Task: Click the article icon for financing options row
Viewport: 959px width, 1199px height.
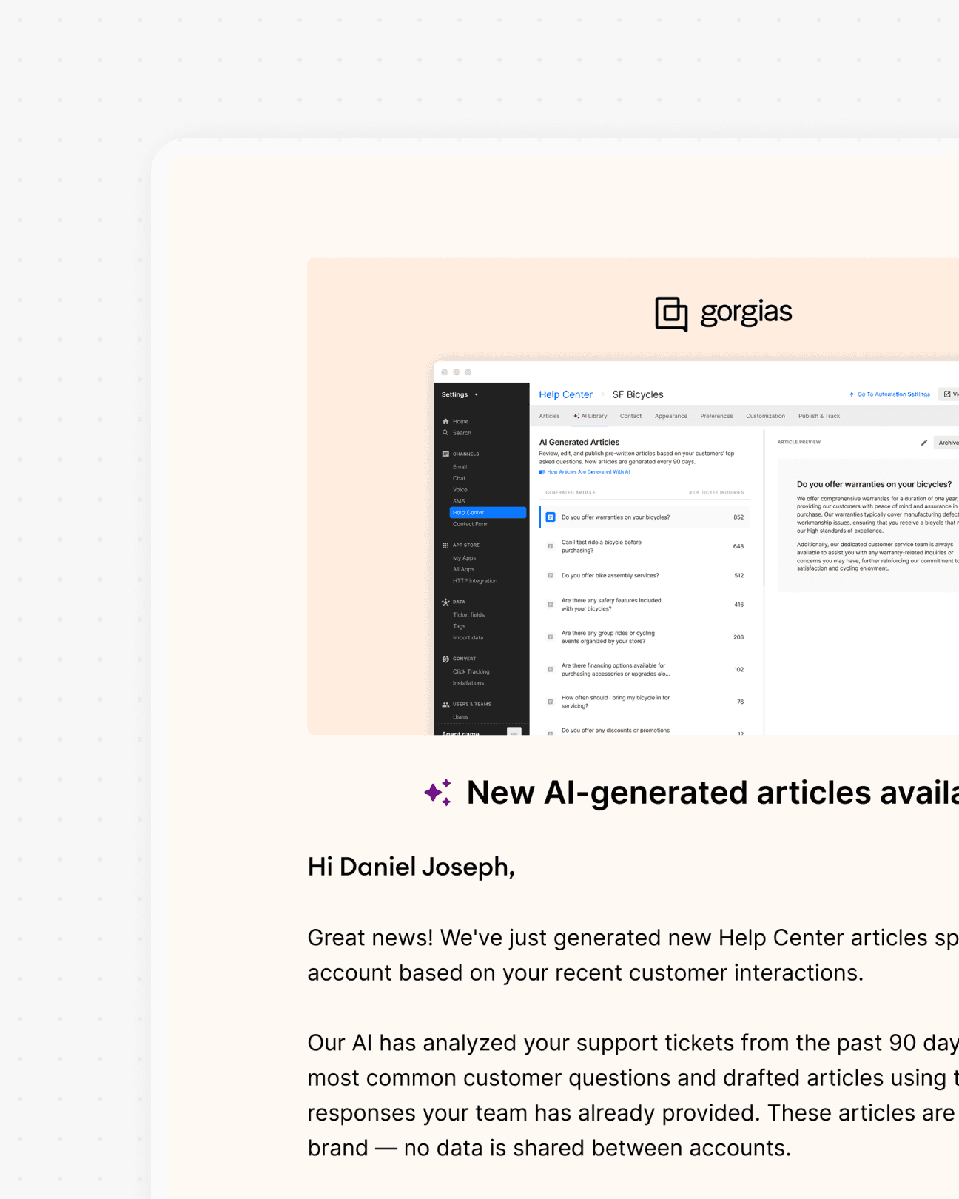Action: (x=551, y=670)
